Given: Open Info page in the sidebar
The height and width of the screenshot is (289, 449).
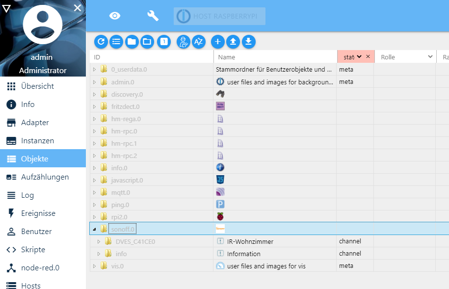Looking at the screenshot, I should click(x=43, y=104).
